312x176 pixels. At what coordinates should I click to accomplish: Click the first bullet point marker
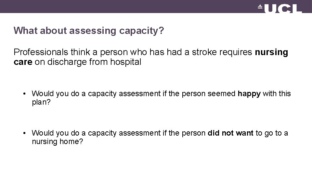point(24,94)
